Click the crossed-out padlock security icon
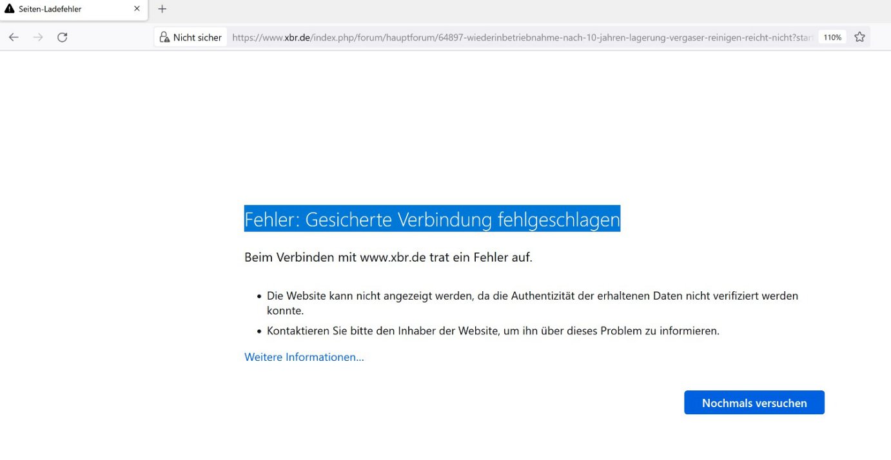The height and width of the screenshot is (460, 891). pos(164,37)
